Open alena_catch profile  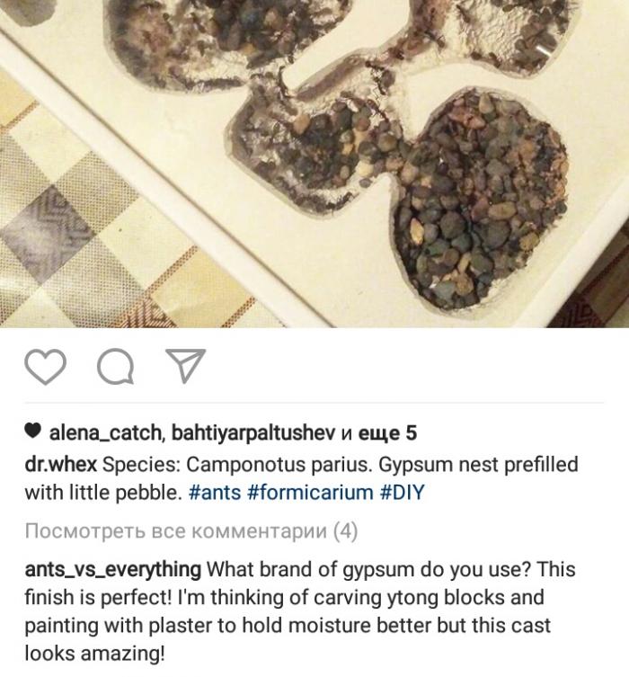pos(106,432)
